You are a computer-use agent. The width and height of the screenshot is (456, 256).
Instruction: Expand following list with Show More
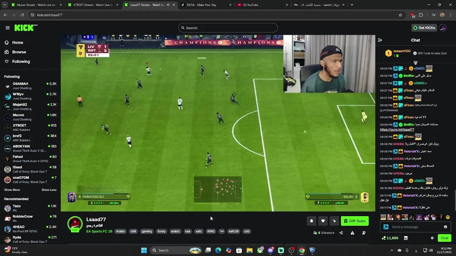(x=12, y=190)
